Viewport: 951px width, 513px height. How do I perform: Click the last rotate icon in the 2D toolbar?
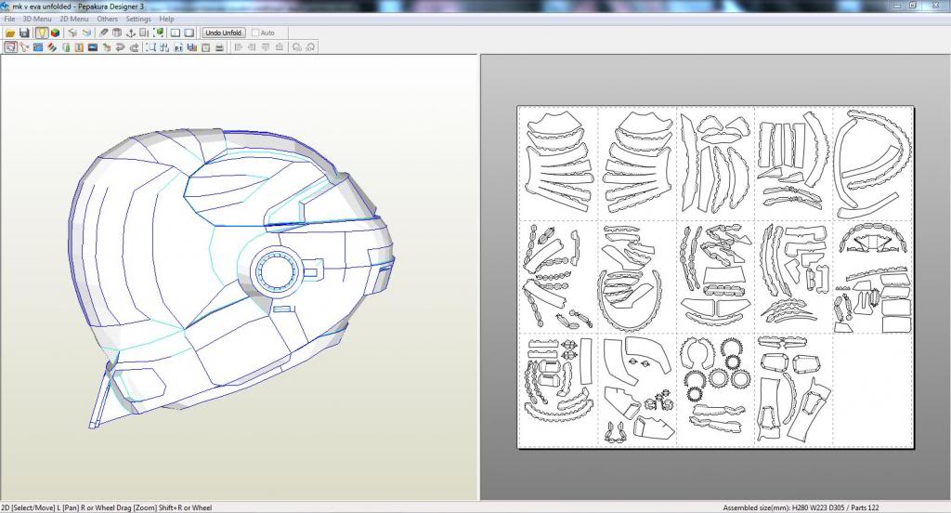coord(310,46)
